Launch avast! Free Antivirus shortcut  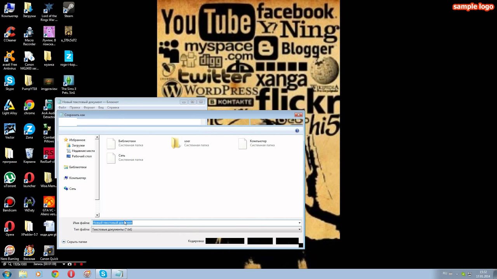point(10,60)
